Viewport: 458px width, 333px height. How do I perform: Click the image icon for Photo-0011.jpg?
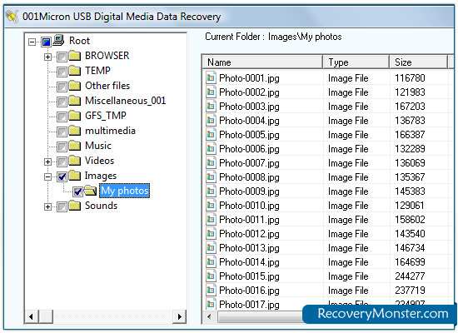point(211,220)
